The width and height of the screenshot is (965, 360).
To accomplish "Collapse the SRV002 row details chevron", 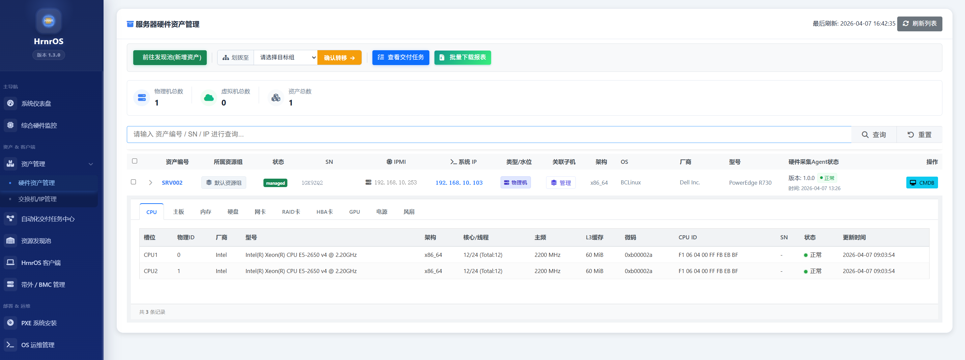I will click(150, 183).
